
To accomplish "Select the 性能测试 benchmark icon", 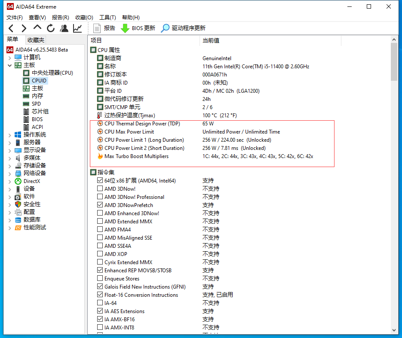I will coord(18,227).
